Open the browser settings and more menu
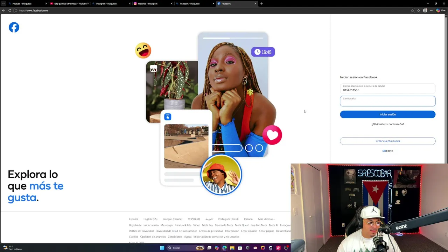The image size is (448, 252). [x=431, y=10]
